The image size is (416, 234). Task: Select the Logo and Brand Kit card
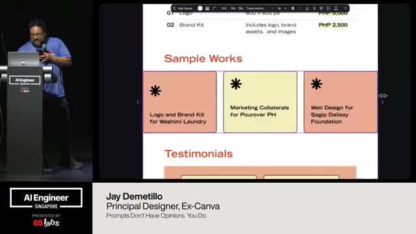coord(179,102)
